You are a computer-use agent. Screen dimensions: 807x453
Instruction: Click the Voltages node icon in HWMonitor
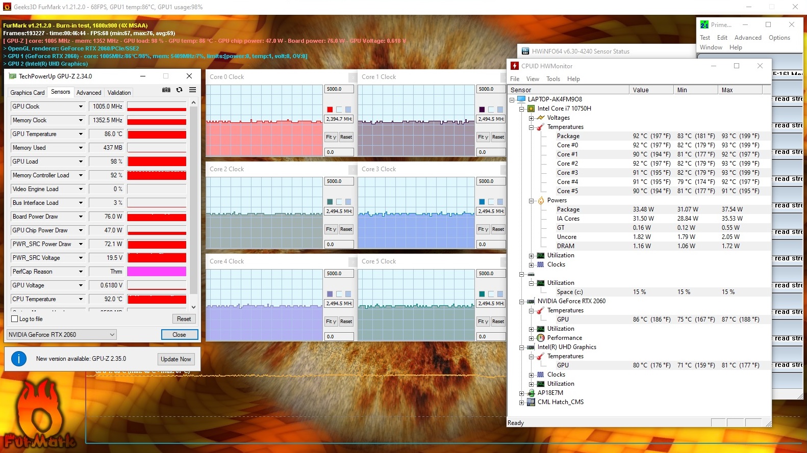(x=541, y=118)
